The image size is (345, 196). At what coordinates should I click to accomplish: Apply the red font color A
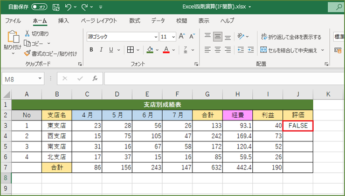pyautogui.click(x=166, y=50)
